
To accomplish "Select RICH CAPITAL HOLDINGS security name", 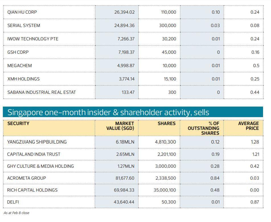I will [32, 190].
